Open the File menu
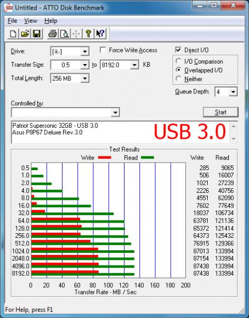 [x=12, y=21]
